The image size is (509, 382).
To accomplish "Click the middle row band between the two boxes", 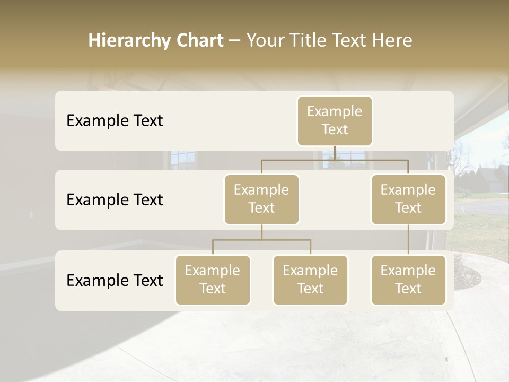I will pos(335,200).
